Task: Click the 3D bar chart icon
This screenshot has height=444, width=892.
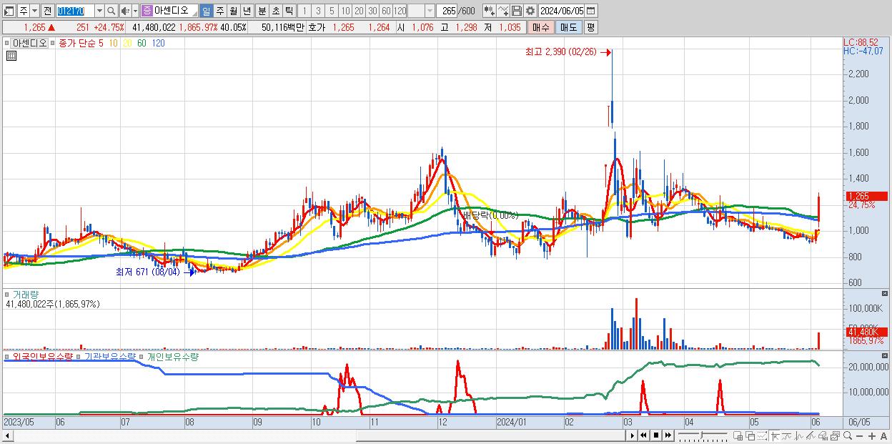Action: coord(823,435)
